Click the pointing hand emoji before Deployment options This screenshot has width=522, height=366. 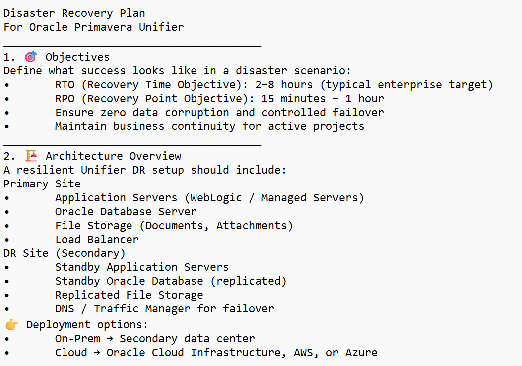click(11, 325)
